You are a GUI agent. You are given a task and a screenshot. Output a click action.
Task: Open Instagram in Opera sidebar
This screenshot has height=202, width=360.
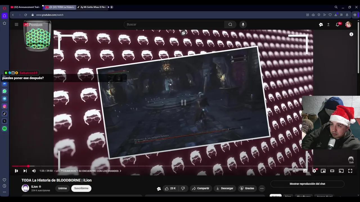(x=4, y=106)
